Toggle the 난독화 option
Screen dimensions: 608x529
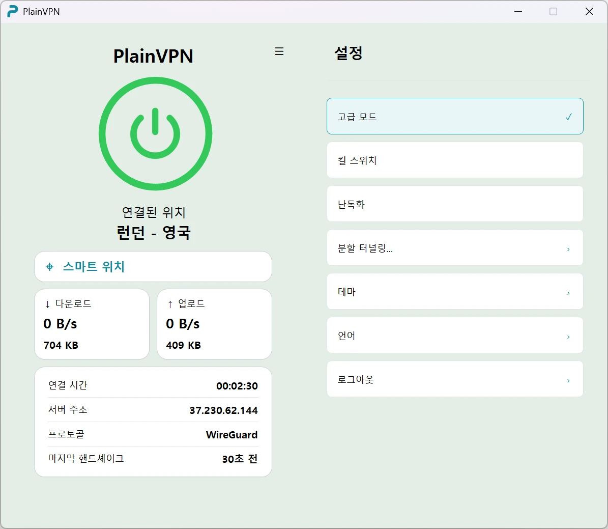455,204
